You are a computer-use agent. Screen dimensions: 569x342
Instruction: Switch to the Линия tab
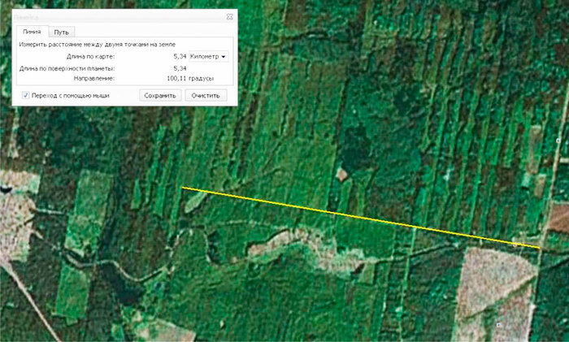(x=32, y=32)
